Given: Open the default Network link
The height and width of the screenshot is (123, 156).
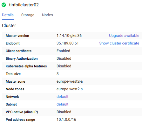Looking at the screenshot, I should pyautogui.click(x=63, y=97).
